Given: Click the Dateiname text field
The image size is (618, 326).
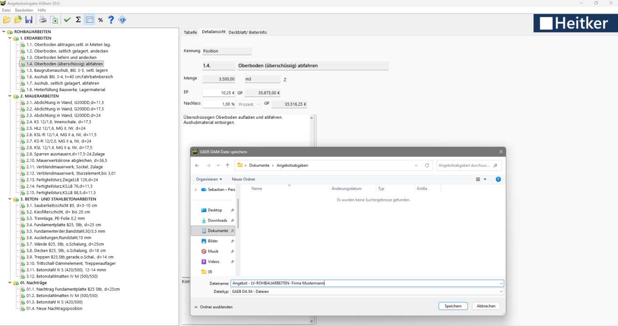Looking at the screenshot, I should coord(367,283).
